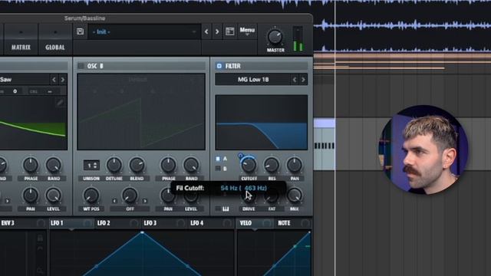The height and width of the screenshot is (276, 491).
Task: Select previous OSC B warp mode arrow
Action: 114,201
